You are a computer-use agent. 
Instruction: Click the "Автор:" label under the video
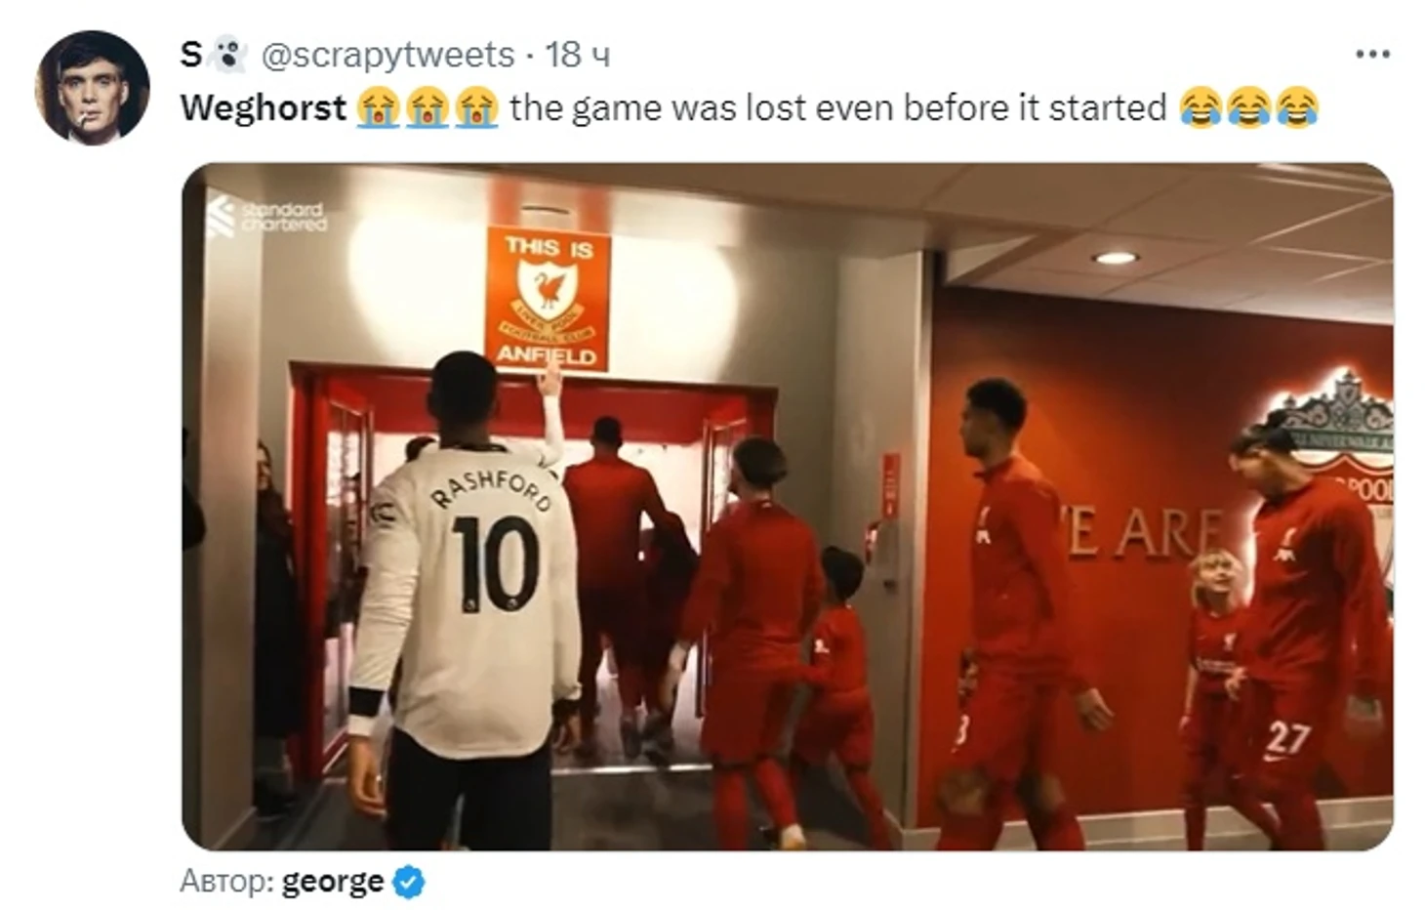[x=227, y=882]
